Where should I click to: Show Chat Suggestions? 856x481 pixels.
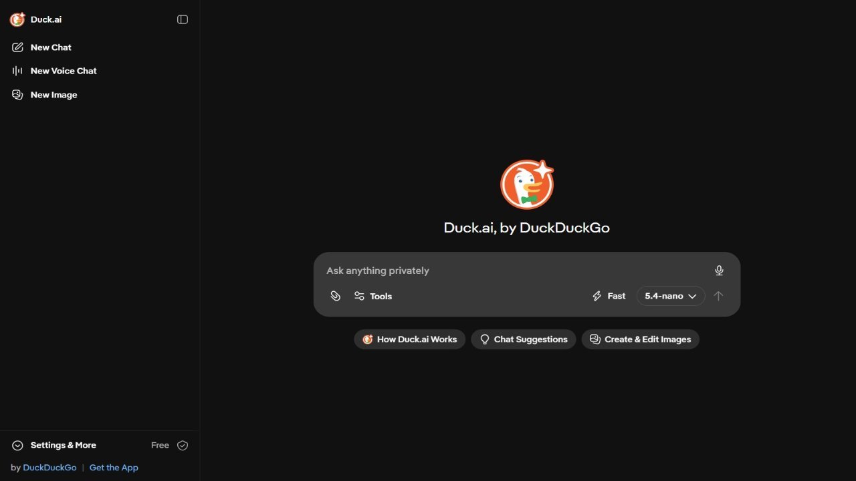pos(524,339)
